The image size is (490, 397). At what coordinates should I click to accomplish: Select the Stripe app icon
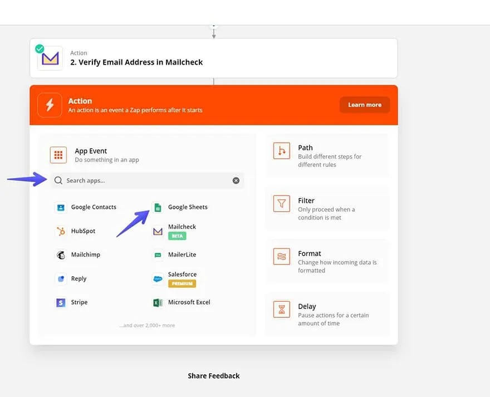tap(60, 302)
